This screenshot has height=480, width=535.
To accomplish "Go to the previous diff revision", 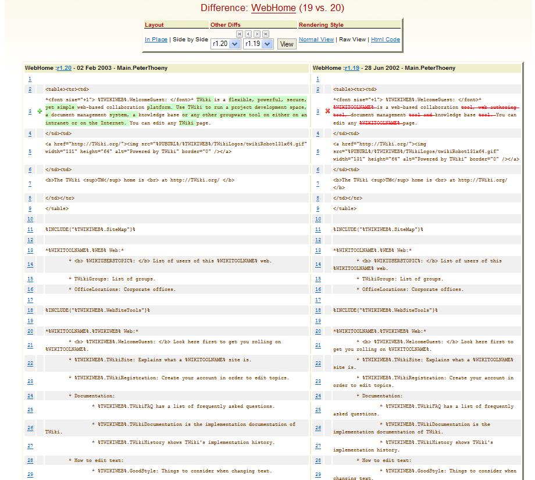I will point(248,34).
